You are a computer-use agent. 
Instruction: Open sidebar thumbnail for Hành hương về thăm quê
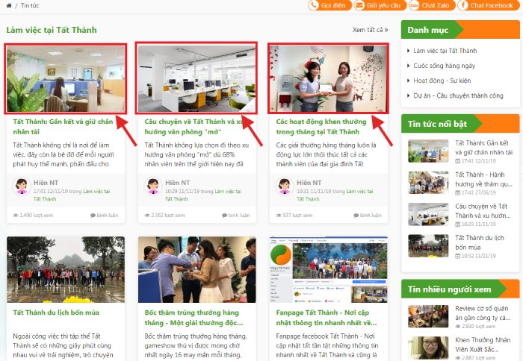click(428, 183)
